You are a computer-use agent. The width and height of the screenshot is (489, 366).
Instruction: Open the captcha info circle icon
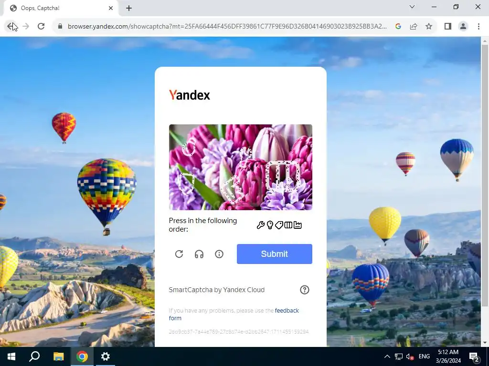[219, 254]
